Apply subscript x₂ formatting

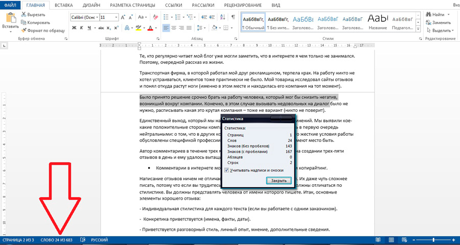pyautogui.click(x=108, y=28)
